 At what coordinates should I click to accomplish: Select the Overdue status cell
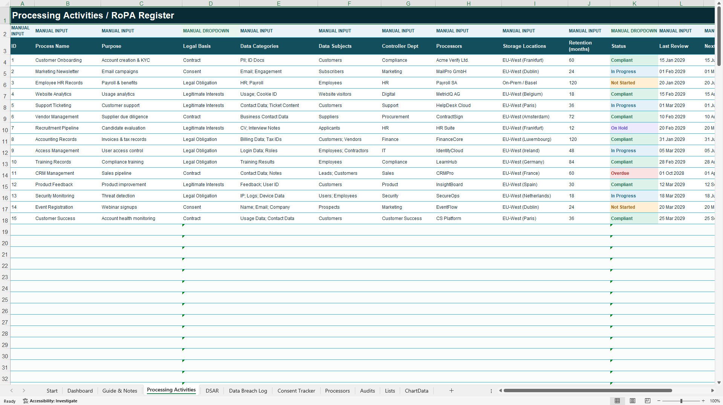point(634,173)
